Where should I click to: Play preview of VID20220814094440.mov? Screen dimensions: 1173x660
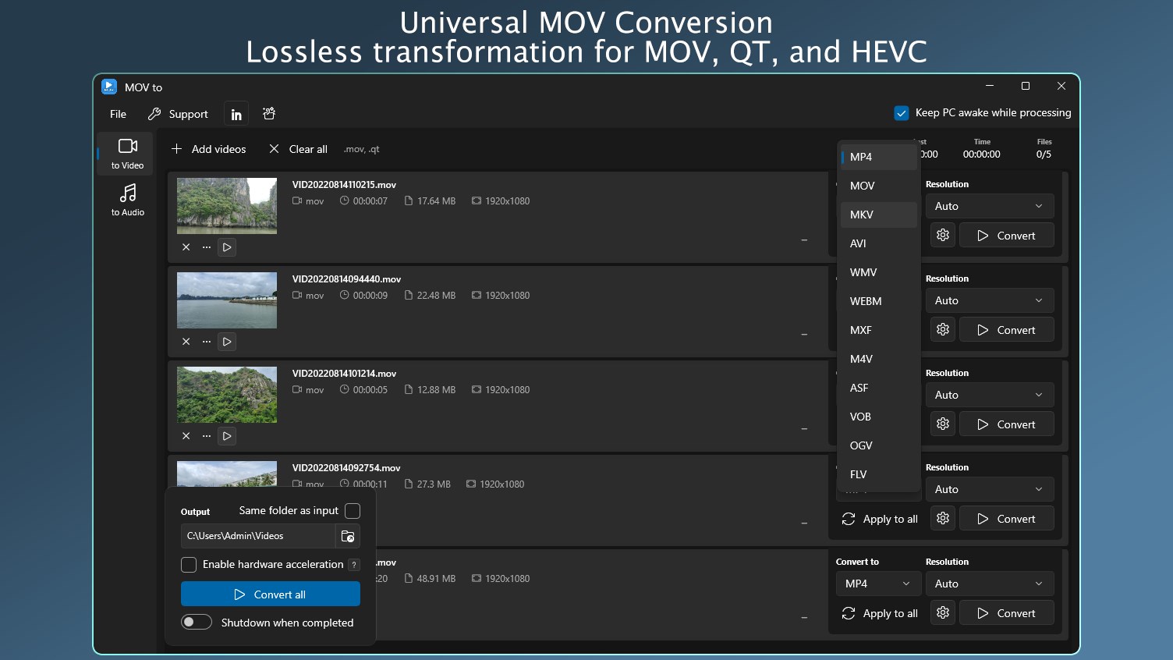point(227,342)
